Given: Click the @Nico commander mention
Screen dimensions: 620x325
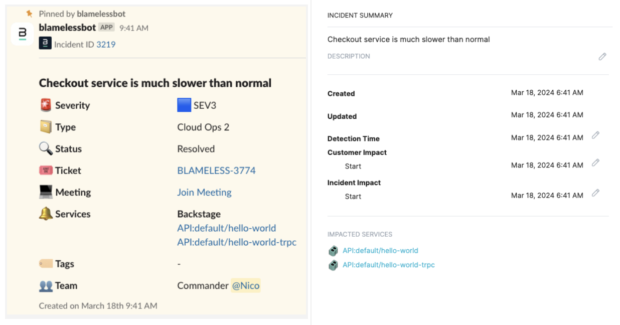Looking at the screenshot, I should click(246, 285).
